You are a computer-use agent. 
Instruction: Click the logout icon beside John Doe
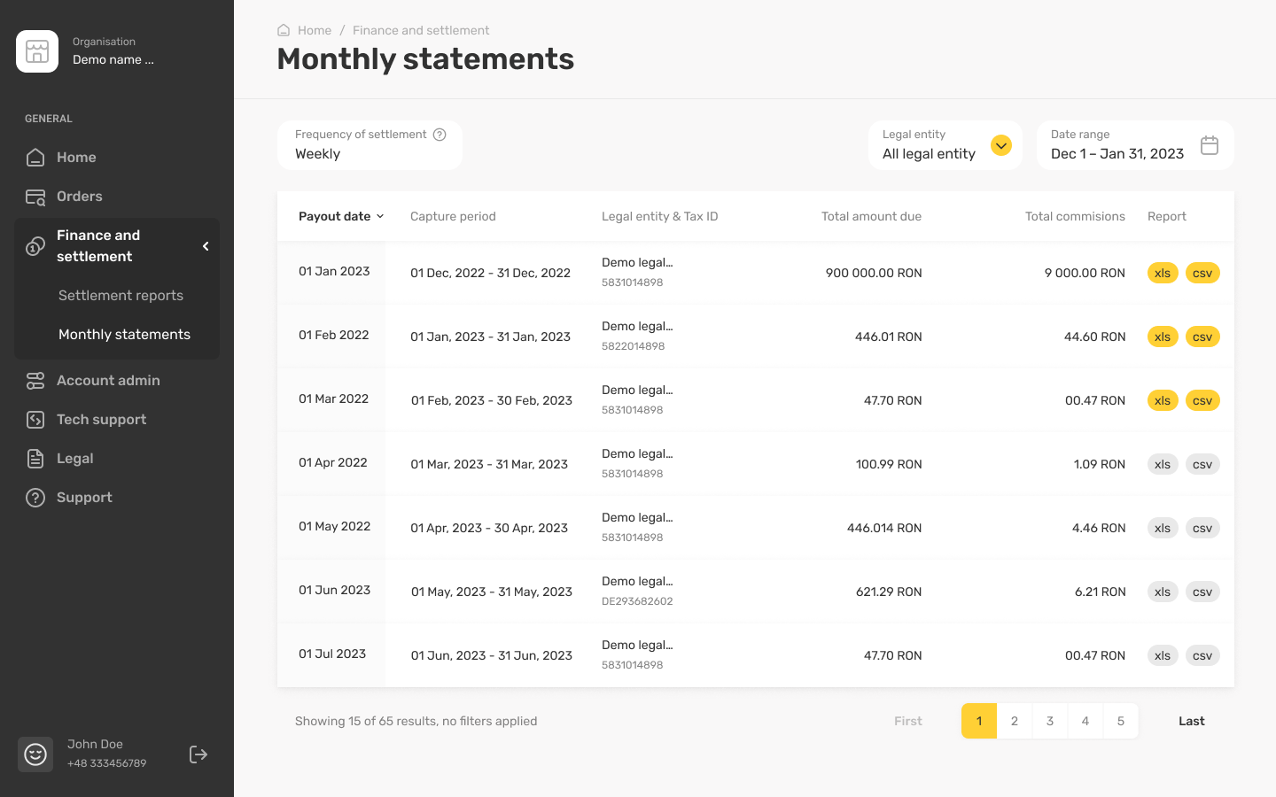tap(198, 754)
